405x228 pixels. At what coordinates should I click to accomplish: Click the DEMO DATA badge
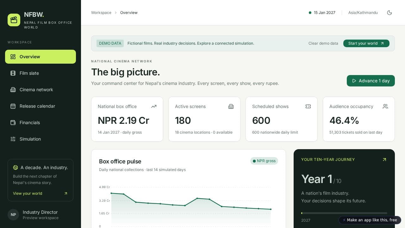tap(110, 43)
